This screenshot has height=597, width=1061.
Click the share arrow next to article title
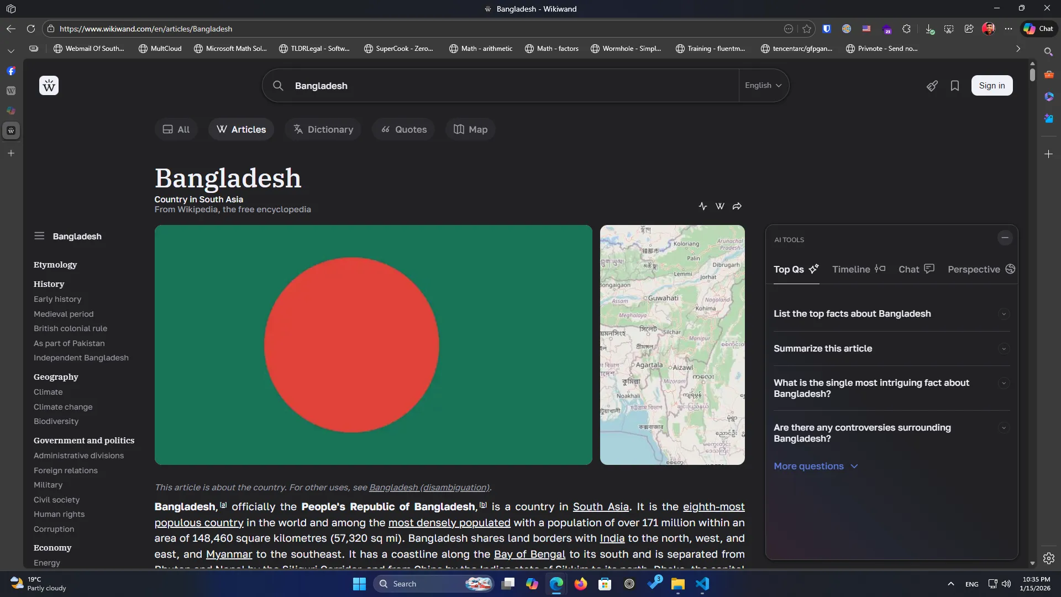coord(737,206)
